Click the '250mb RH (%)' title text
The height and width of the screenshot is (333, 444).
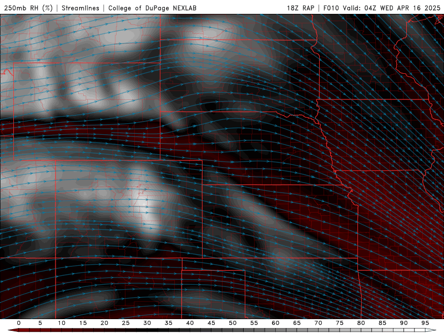click(x=28, y=8)
